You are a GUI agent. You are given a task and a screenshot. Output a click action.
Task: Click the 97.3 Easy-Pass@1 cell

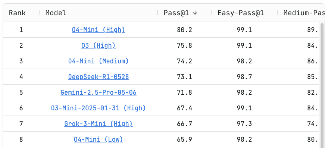coord(244,124)
